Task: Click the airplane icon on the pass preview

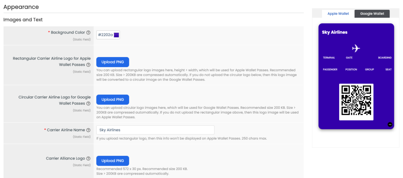Action: pos(356,48)
